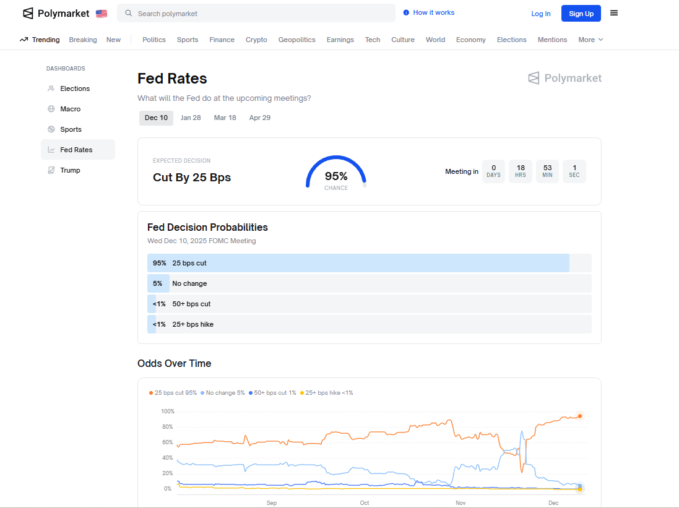Viewport: 679px width, 508px height.
Task: Click the Sign Up button
Action: click(581, 14)
